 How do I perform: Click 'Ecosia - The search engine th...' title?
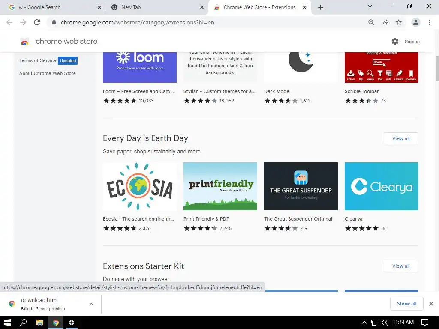click(138, 219)
